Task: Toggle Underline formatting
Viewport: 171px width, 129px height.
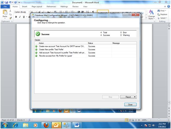Action: tap(24, 17)
